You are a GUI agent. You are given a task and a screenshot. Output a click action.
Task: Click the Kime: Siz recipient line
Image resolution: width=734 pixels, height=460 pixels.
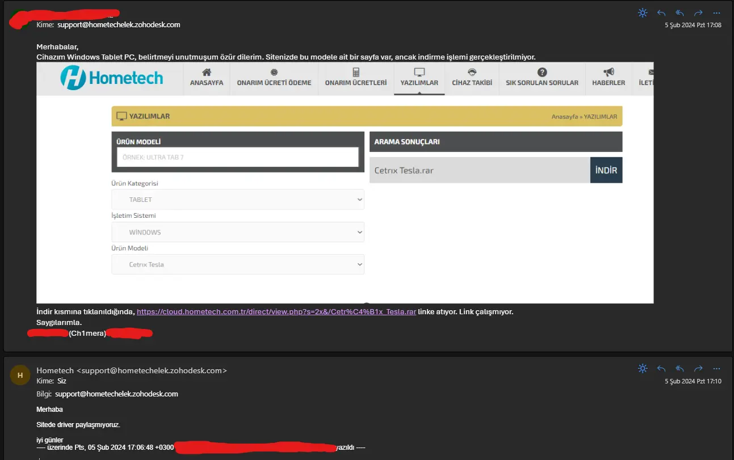click(x=52, y=381)
